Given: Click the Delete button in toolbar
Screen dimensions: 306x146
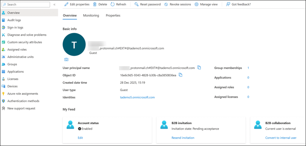Looking at the screenshot, I should coord(100,4).
